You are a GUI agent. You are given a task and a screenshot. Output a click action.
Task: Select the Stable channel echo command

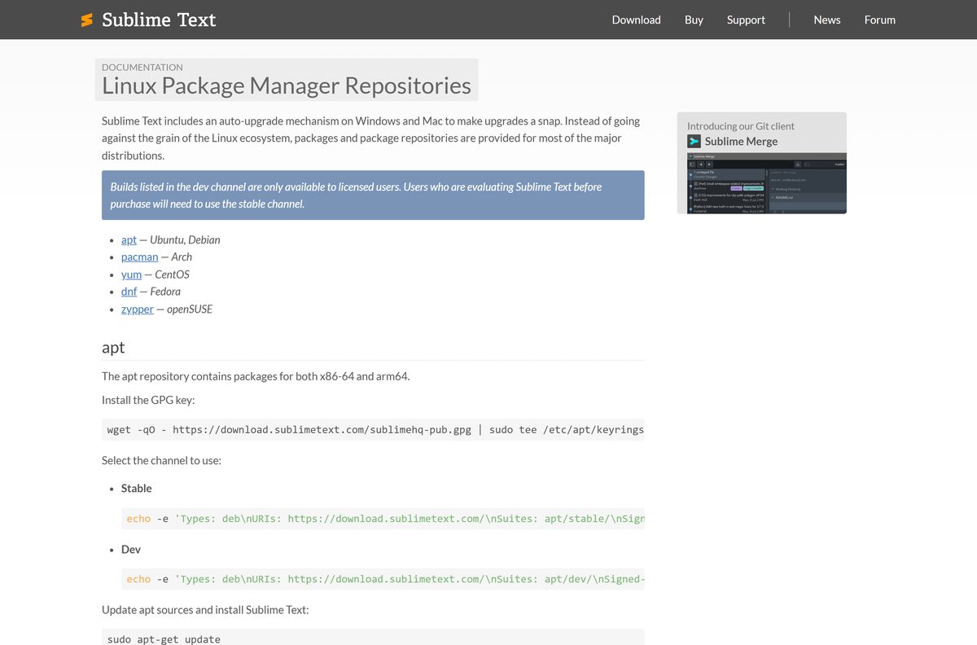pos(383,518)
